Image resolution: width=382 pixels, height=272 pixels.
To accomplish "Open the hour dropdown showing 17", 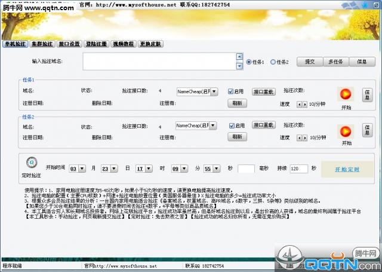I will pyautogui.click(x=149, y=169).
